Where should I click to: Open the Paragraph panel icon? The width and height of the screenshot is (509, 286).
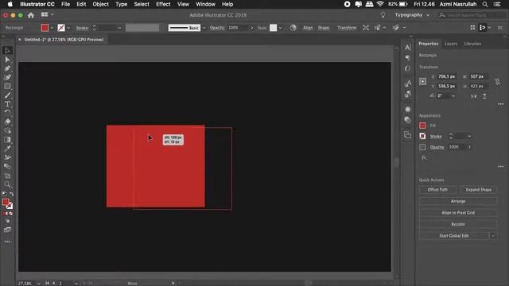tap(408, 58)
